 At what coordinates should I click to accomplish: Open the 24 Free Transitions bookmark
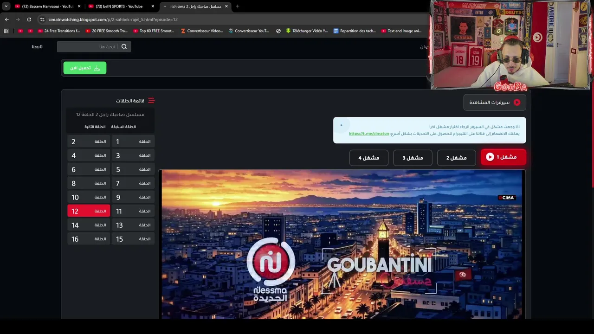(x=59, y=31)
